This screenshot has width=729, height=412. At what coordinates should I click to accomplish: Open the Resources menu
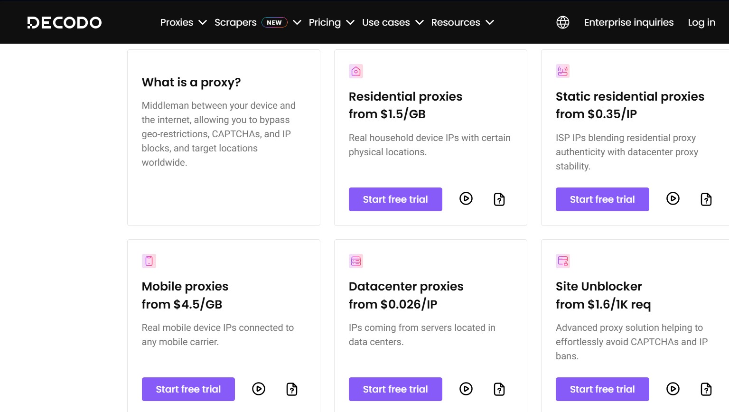(x=462, y=22)
